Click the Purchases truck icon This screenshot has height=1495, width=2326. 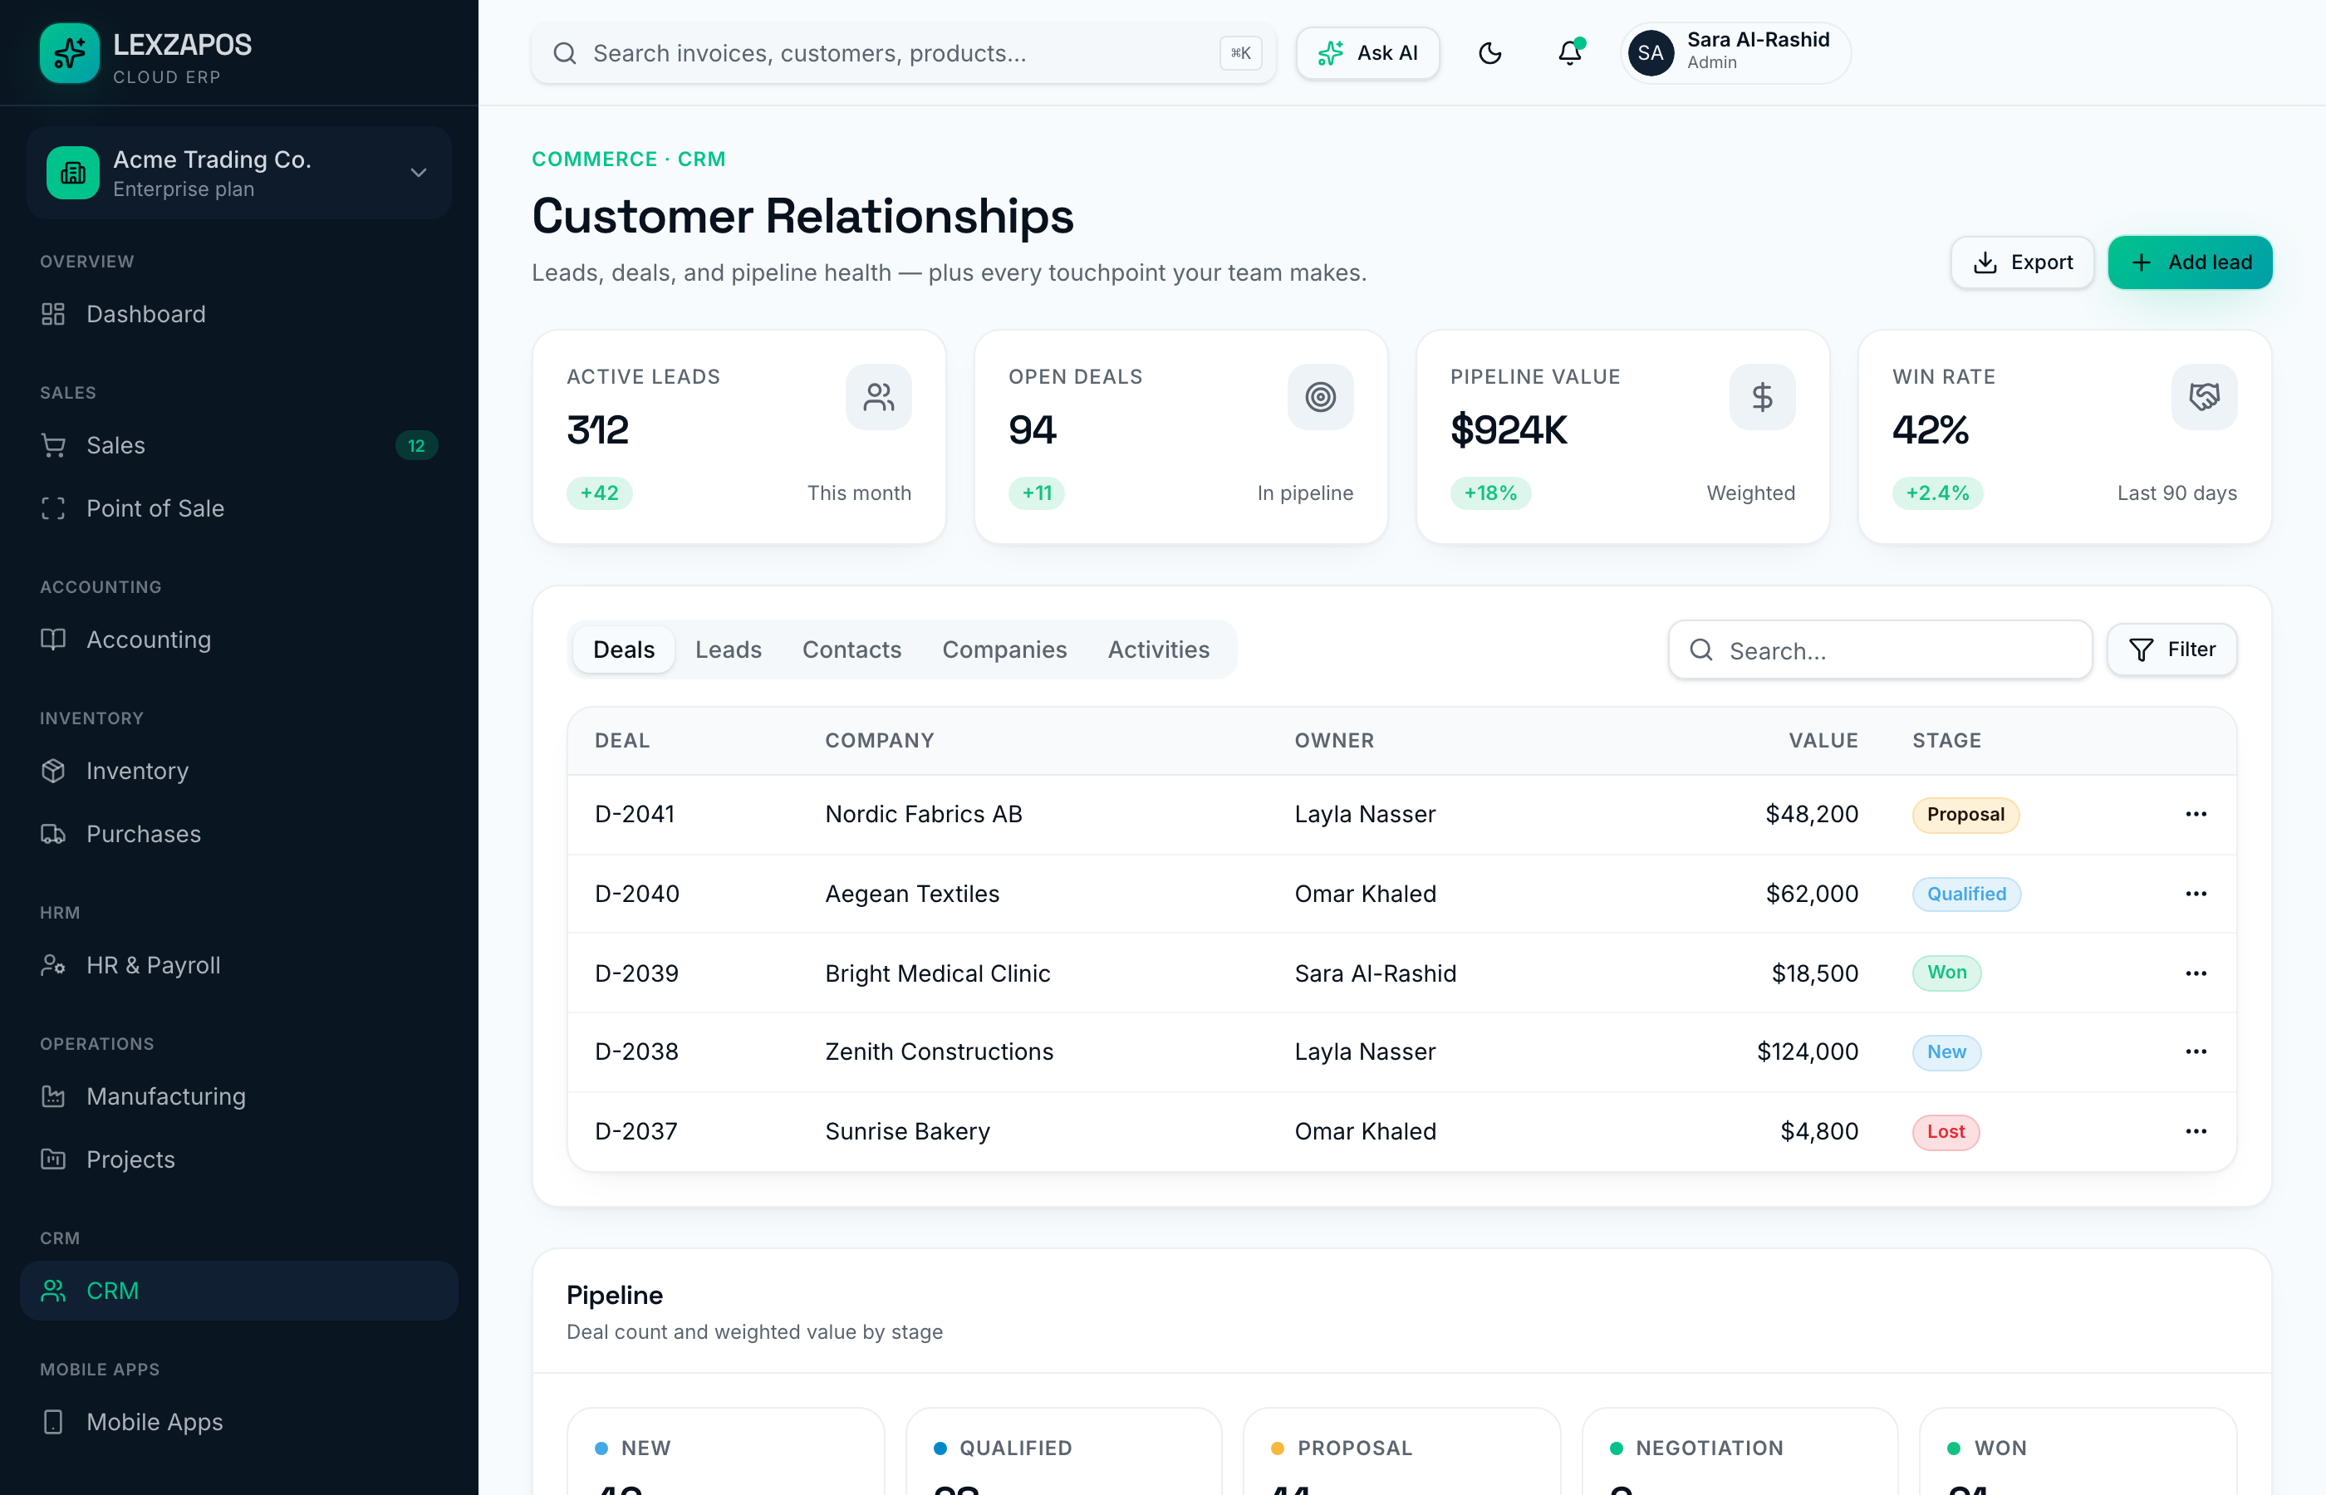53,834
